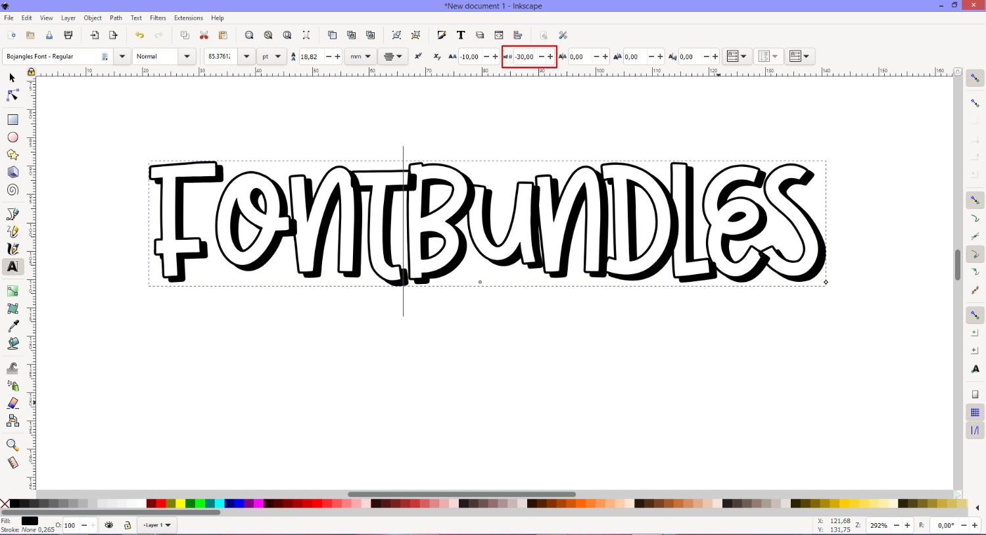This screenshot has height=535, width=986.
Task: Select the Rectangle tool
Action: (12, 120)
